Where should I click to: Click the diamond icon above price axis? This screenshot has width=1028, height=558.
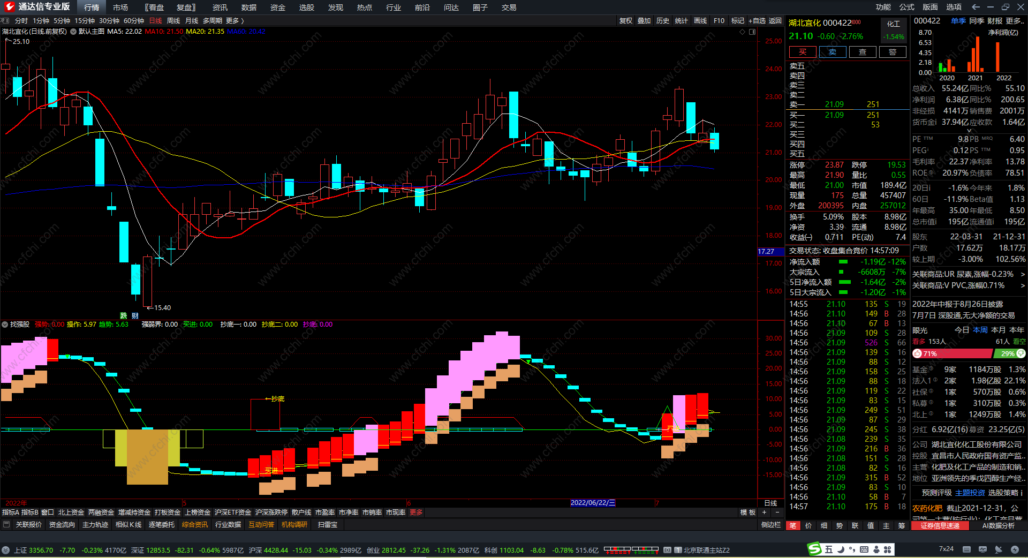click(x=742, y=32)
